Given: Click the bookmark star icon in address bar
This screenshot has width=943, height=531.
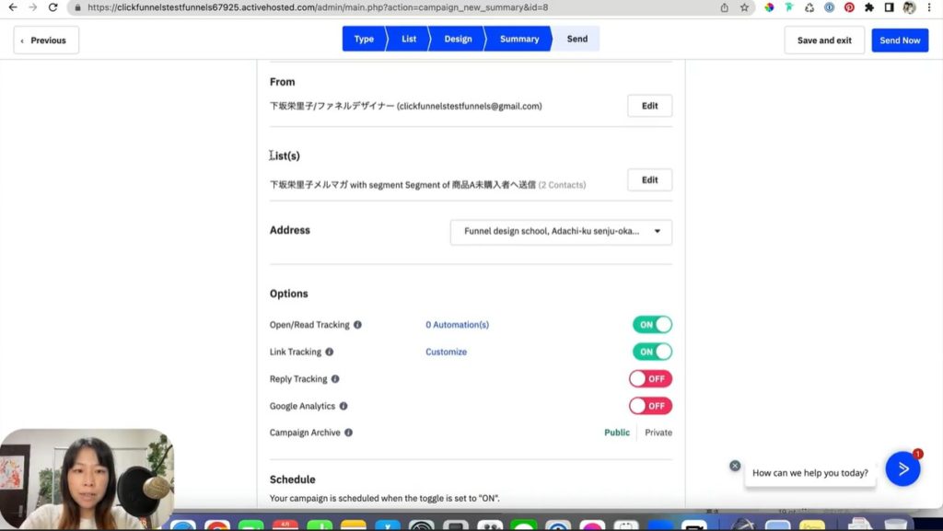Looking at the screenshot, I should click(744, 7).
